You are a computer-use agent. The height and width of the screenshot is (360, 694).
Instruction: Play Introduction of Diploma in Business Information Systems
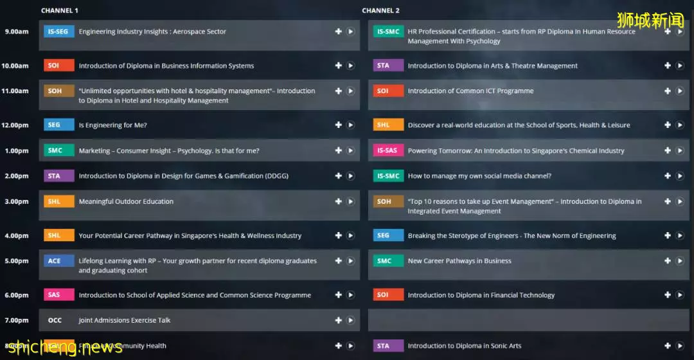pos(351,66)
